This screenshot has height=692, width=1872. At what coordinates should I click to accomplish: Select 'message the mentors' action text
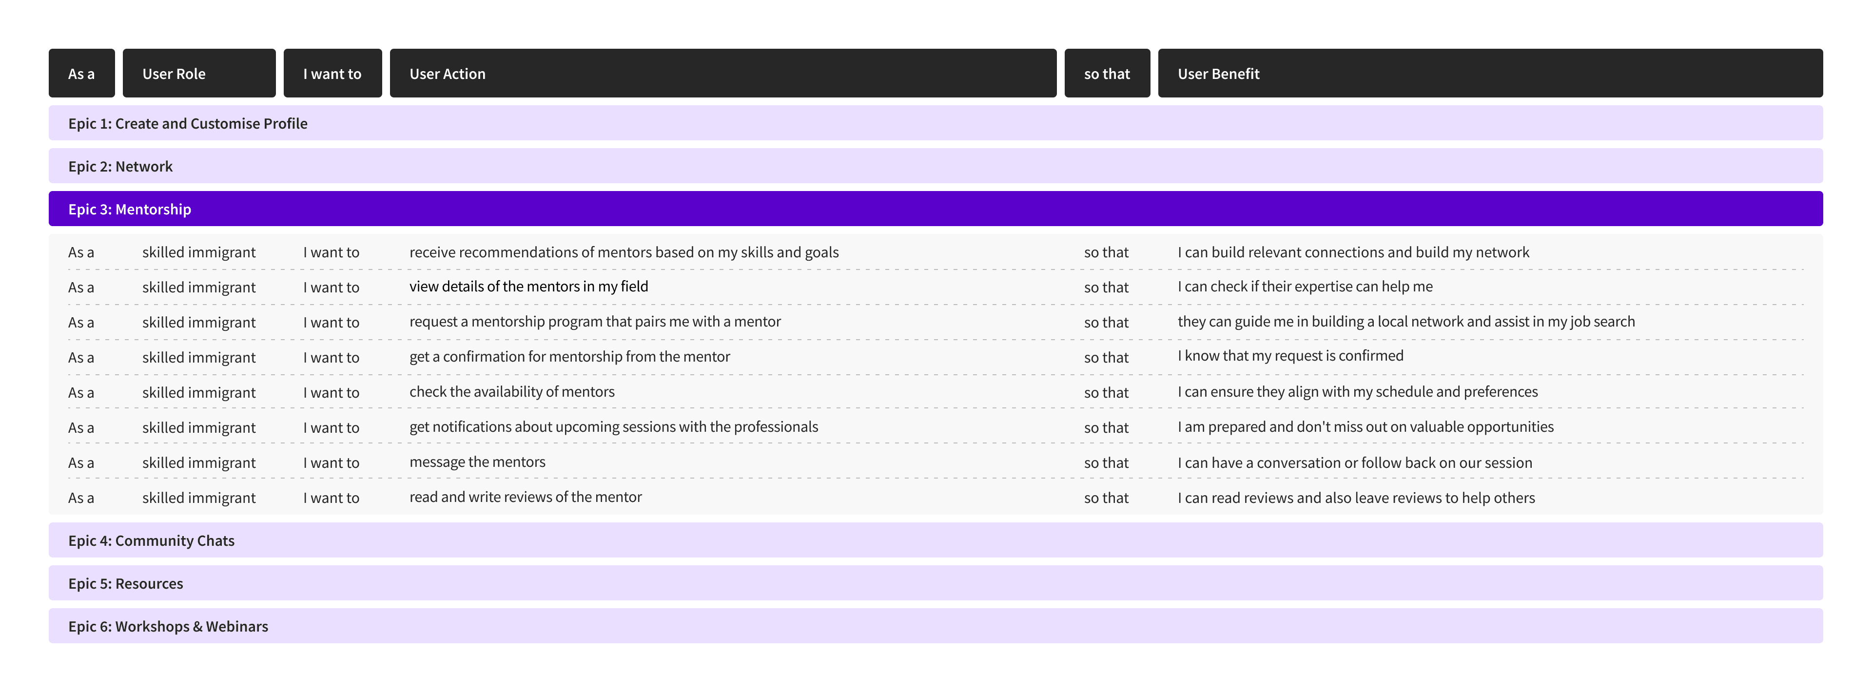coord(477,462)
